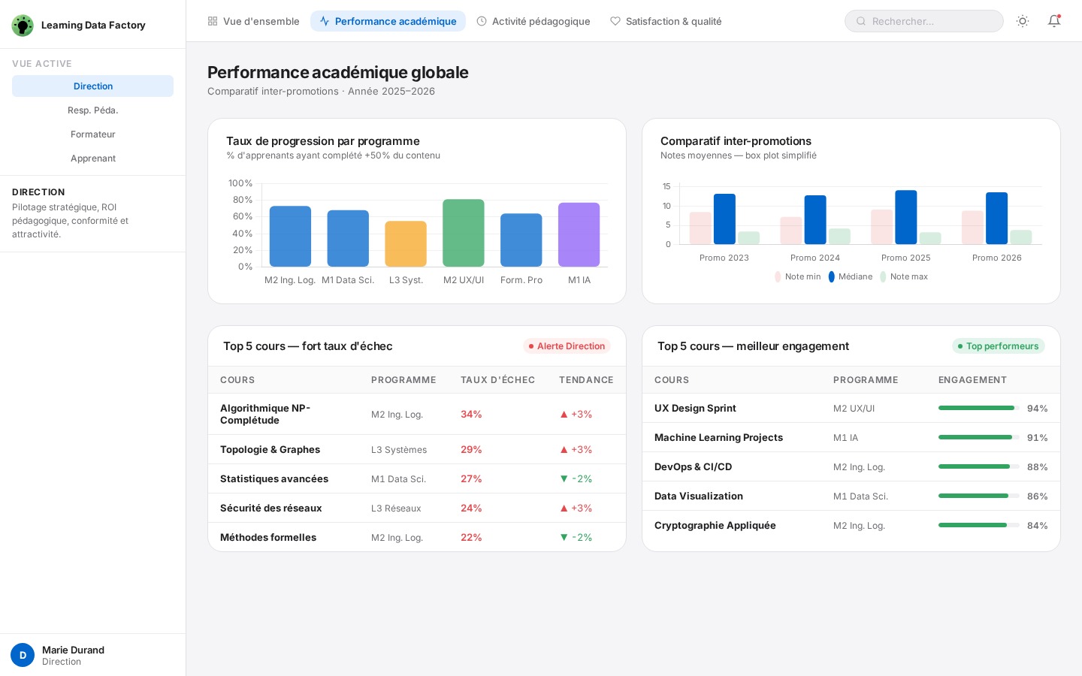The image size is (1082, 676).
Task: Toggle Médiane legend series in chart
Action: [851, 276]
